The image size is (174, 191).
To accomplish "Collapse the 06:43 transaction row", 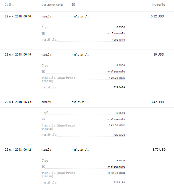I will tap(87, 102).
